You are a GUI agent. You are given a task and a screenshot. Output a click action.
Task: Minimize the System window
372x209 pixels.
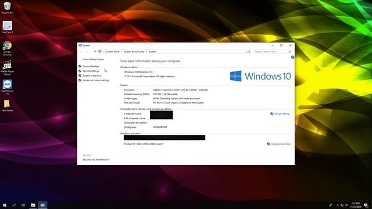pos(273,45)
